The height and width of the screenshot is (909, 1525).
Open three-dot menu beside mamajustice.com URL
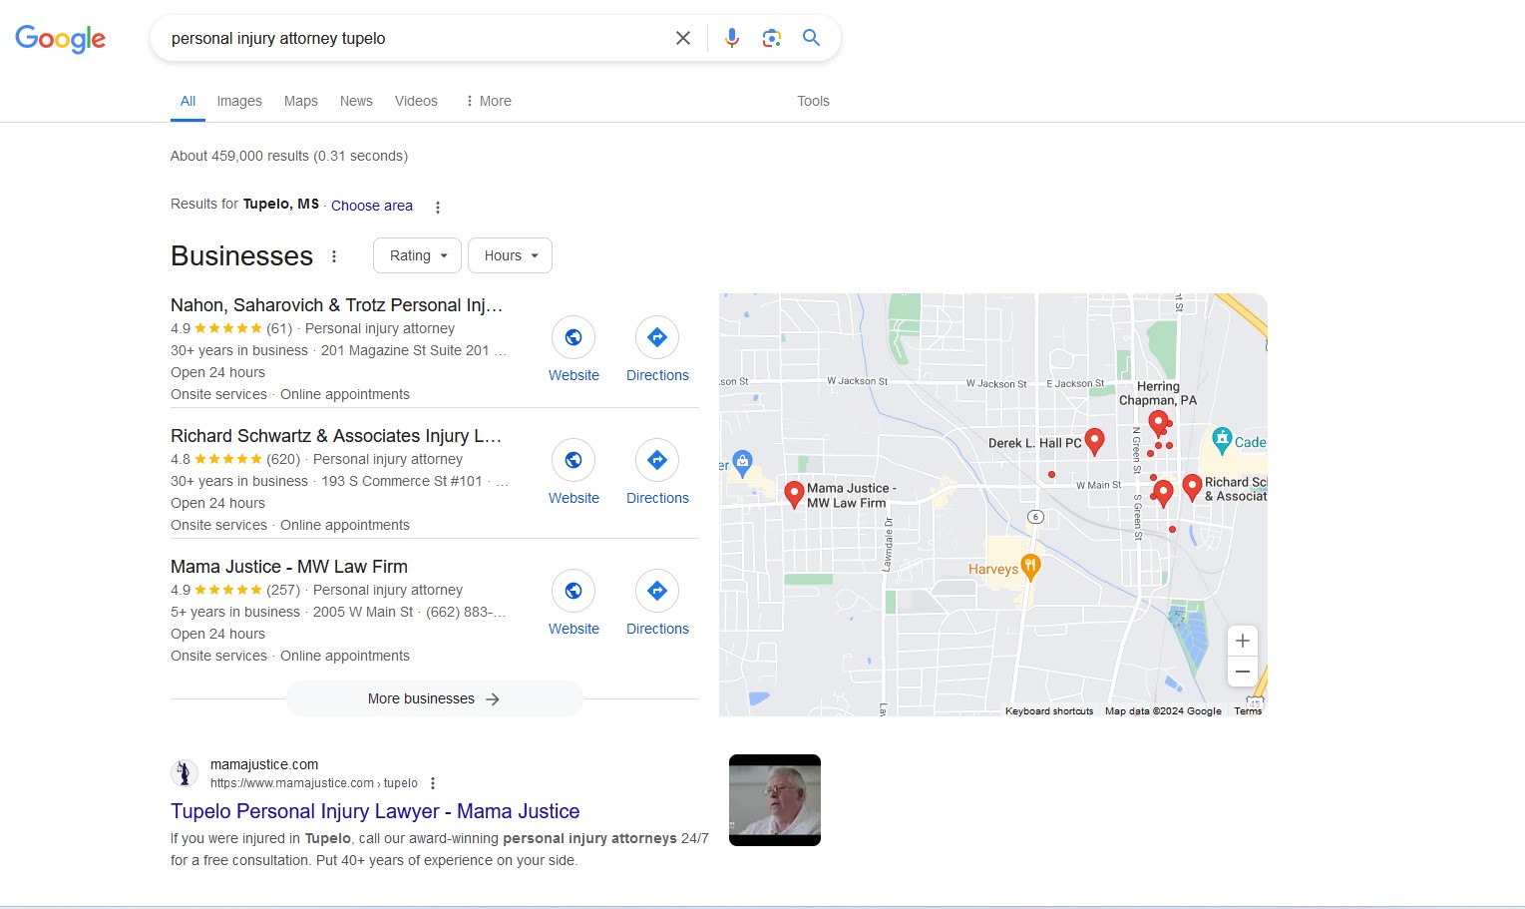point(433,783)
